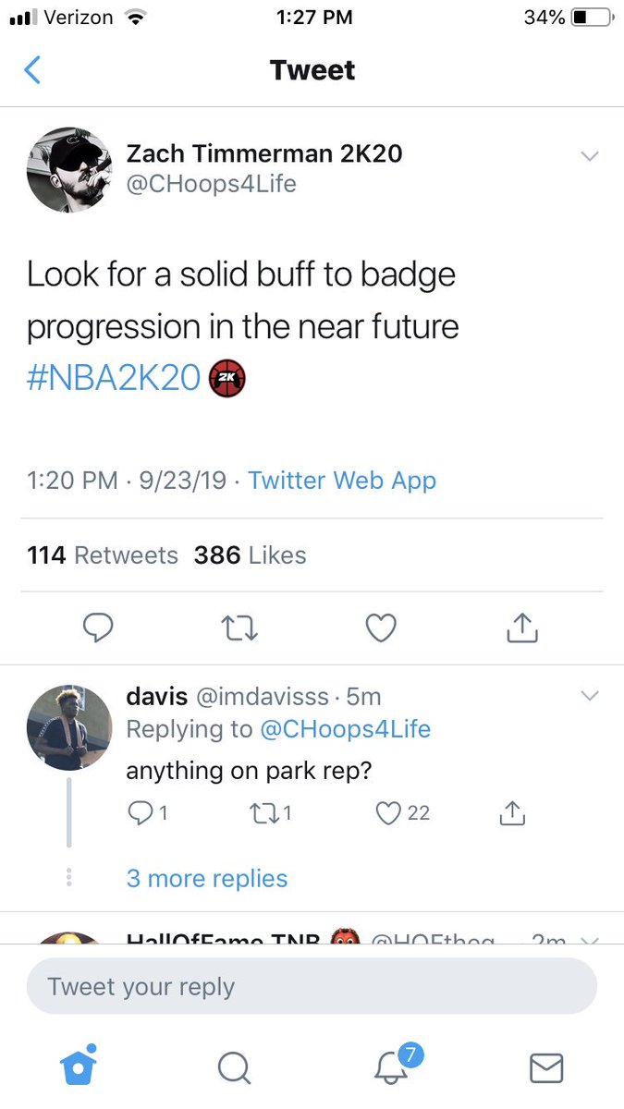
Task: Open the Search tab
Action: pyautogui.click(x=234, y=1068)
